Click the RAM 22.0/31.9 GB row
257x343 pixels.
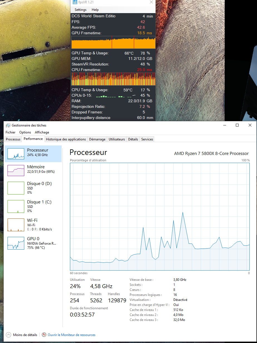click(113, 101)
